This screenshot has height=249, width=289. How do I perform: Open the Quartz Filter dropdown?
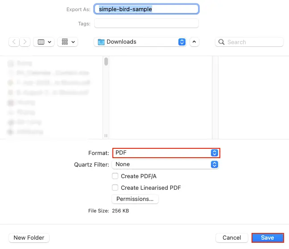(165, 164)
